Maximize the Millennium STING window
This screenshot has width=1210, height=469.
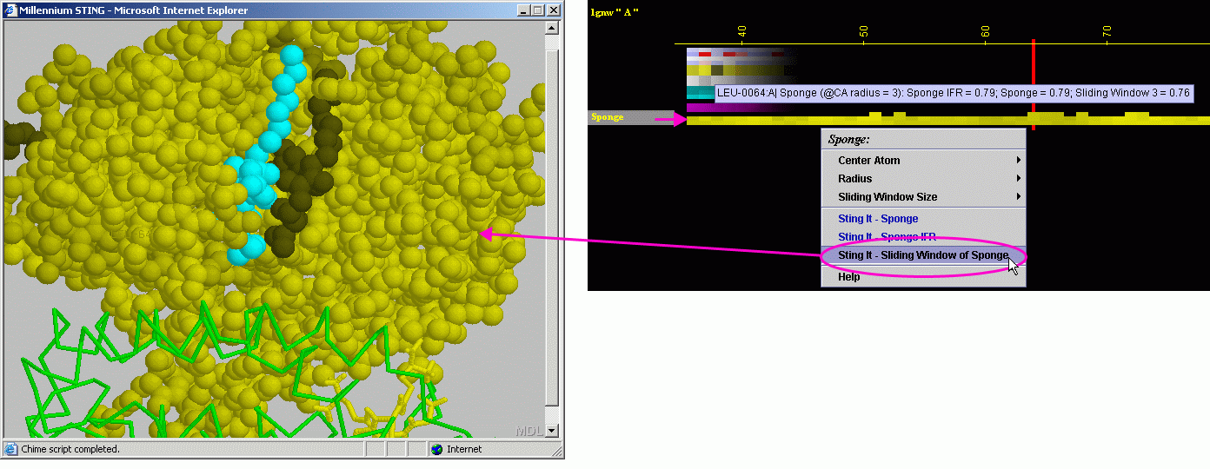[536, 10]
